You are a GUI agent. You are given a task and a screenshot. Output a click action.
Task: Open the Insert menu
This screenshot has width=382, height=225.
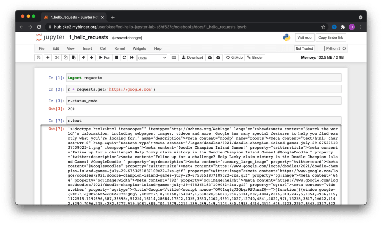[87, 49]
